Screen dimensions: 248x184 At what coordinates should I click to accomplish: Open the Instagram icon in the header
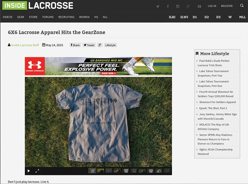(178, 6)
